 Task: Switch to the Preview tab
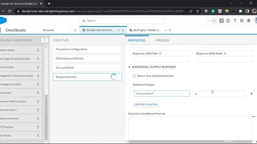(x=163, y=40)
